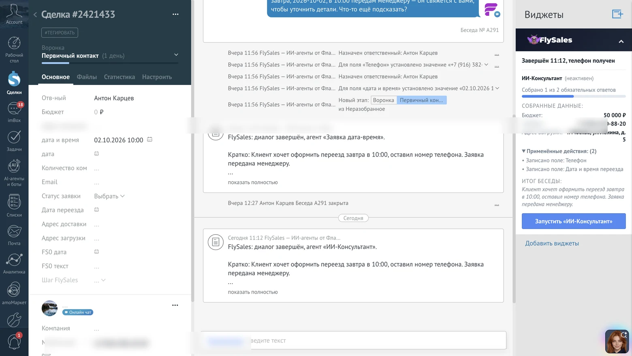Open contact options three-dots menu
The width and height of the screenshot is (632, 356).
tap(175, 305)
